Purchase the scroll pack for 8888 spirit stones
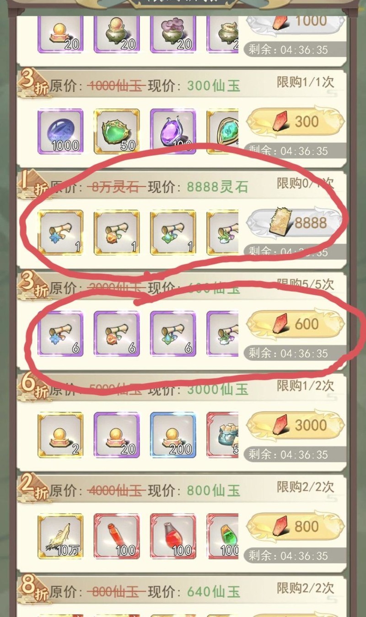The width and height of the screenshot is (366, 617). tap(295, 223)
